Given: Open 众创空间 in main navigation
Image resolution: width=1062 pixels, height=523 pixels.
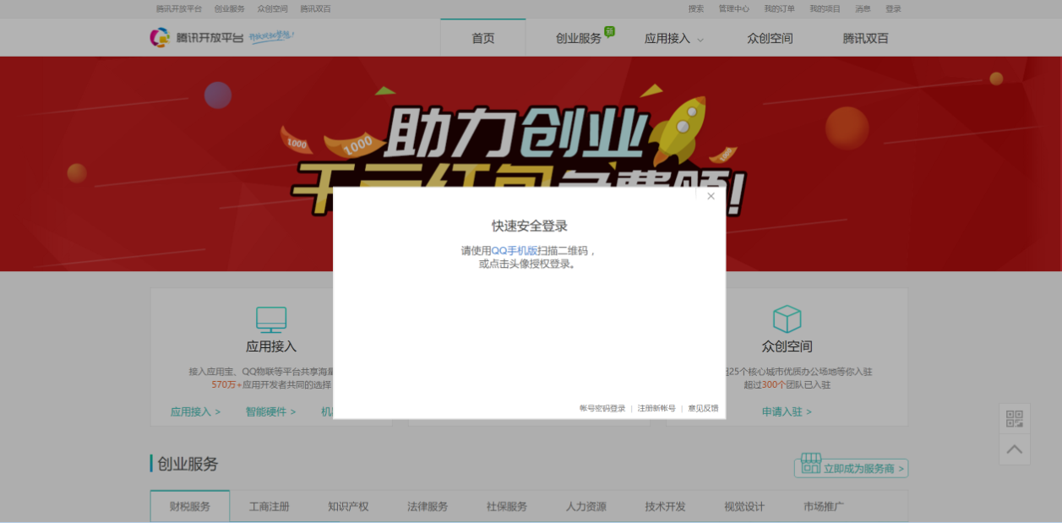Looking at the screenshot, I should point(770,38).
